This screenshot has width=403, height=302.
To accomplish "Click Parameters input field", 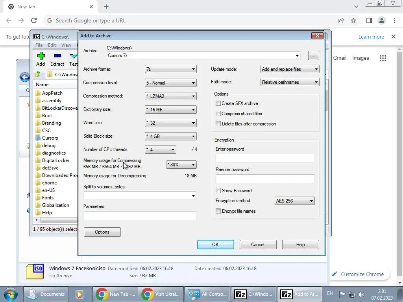I will (x=140, y=216).
